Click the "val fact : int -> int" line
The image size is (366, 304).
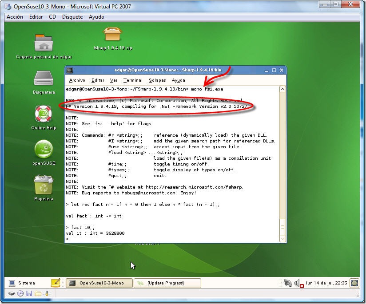pyautogui.click(x=94, y=216)
